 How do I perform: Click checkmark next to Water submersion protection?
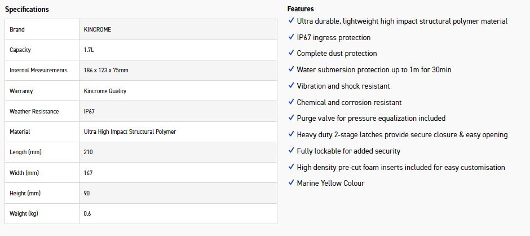pyautogui.click(x=291, y=69)
